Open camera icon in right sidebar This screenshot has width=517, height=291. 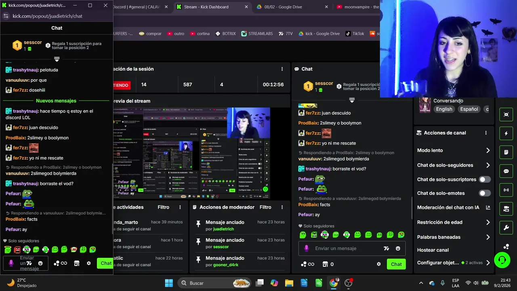[x=506, y=209]
